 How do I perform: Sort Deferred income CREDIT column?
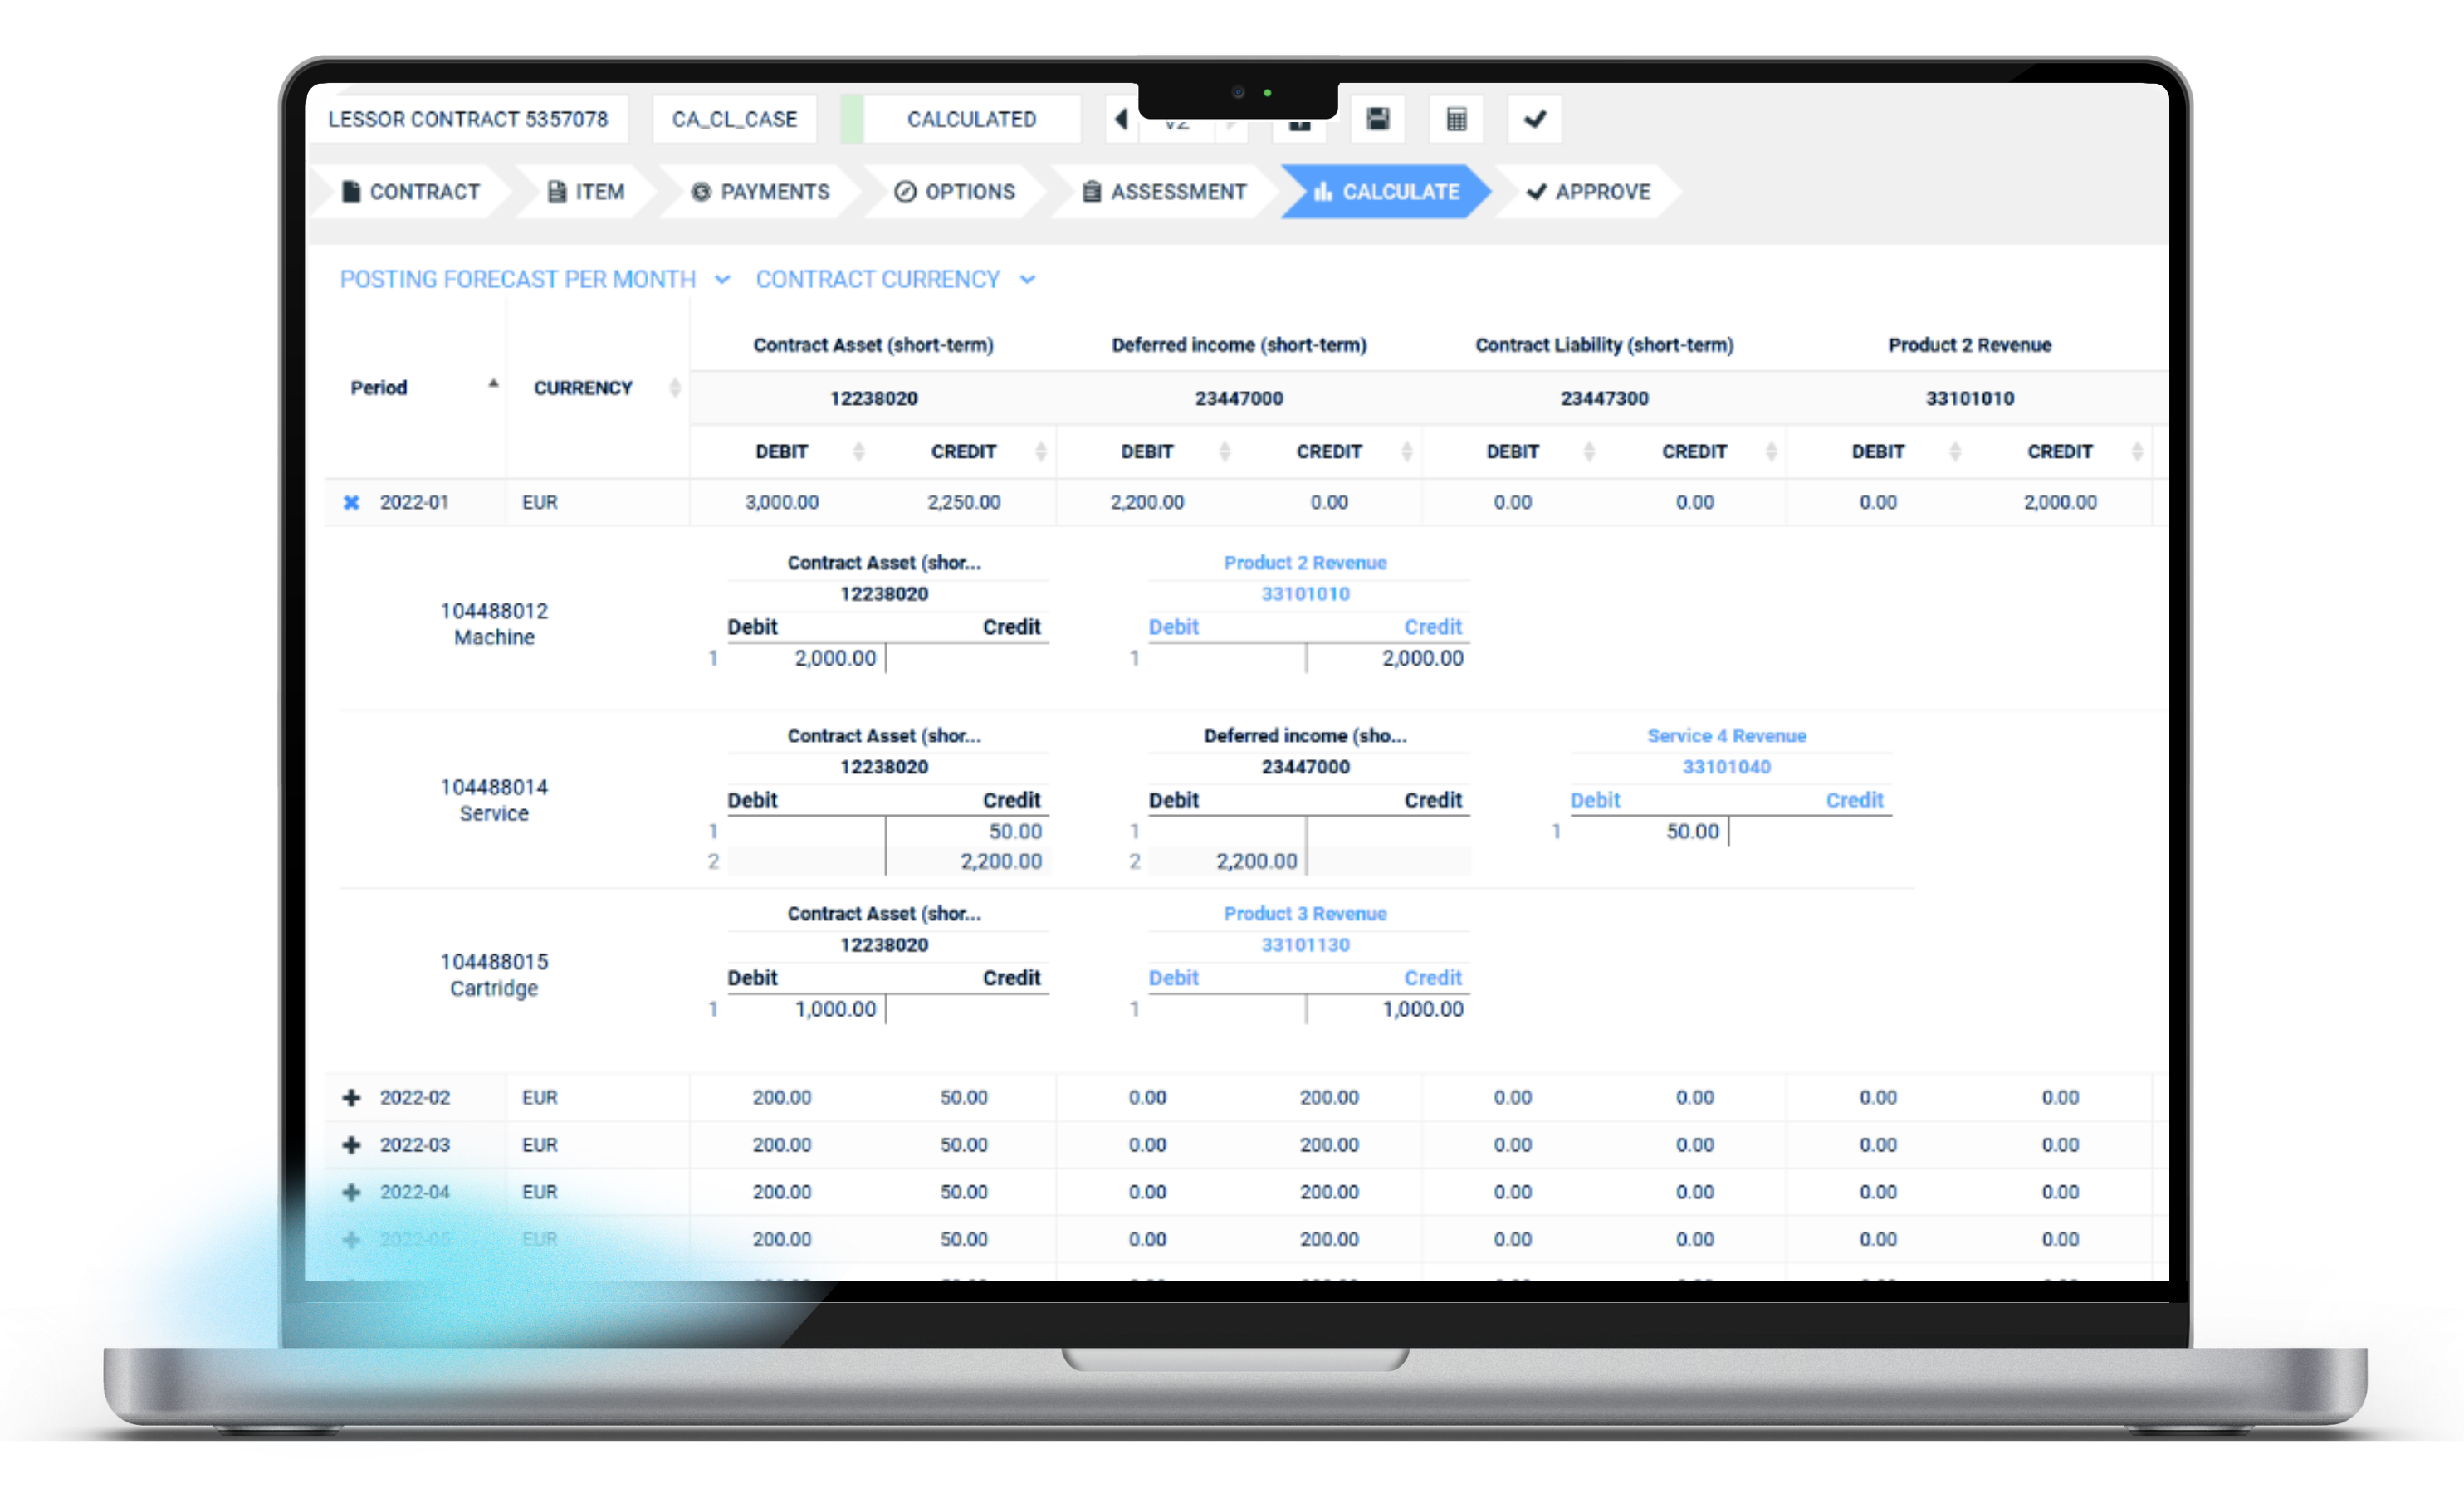tap(1406, 451)
